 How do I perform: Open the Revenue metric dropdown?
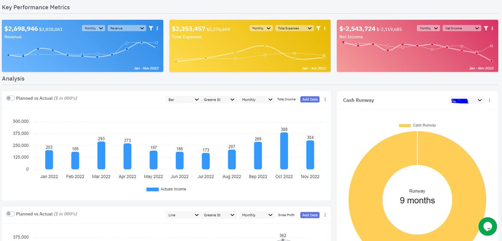tap(127, 28)
